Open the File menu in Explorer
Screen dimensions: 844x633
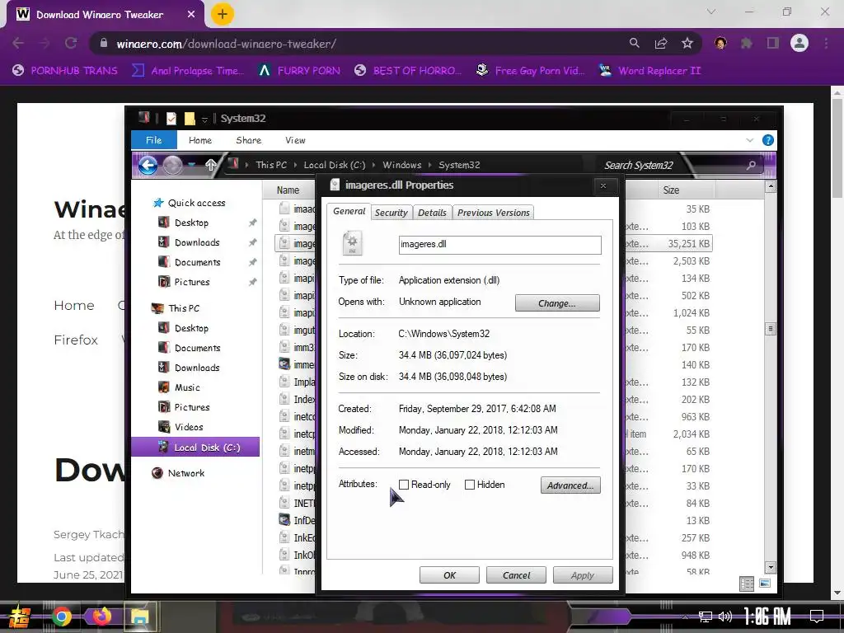coord(153,140)
